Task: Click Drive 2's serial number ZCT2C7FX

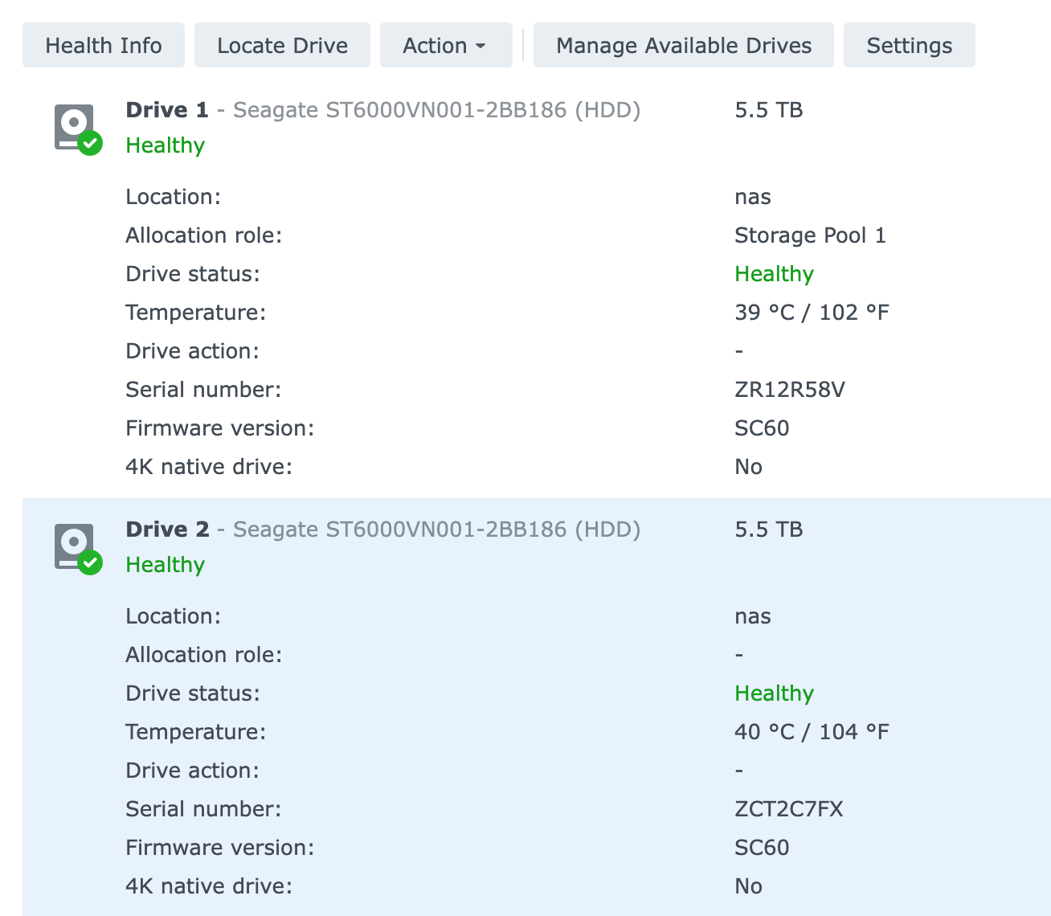Action: coord(789,808)
